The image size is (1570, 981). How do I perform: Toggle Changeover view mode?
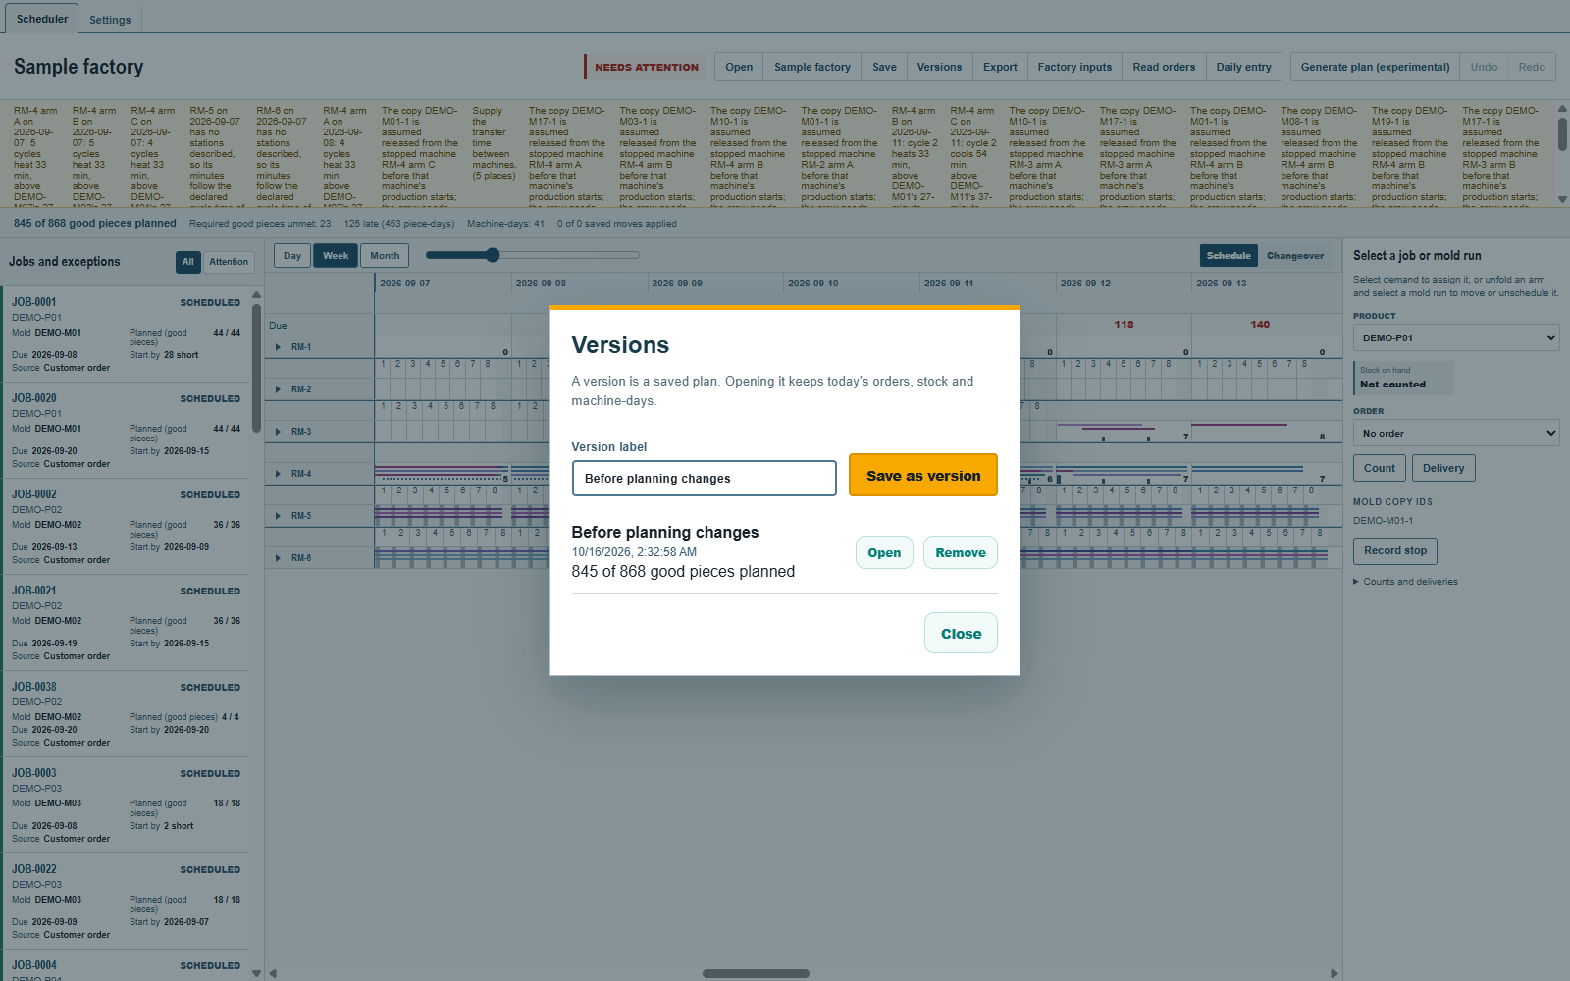pos(1295,256)
